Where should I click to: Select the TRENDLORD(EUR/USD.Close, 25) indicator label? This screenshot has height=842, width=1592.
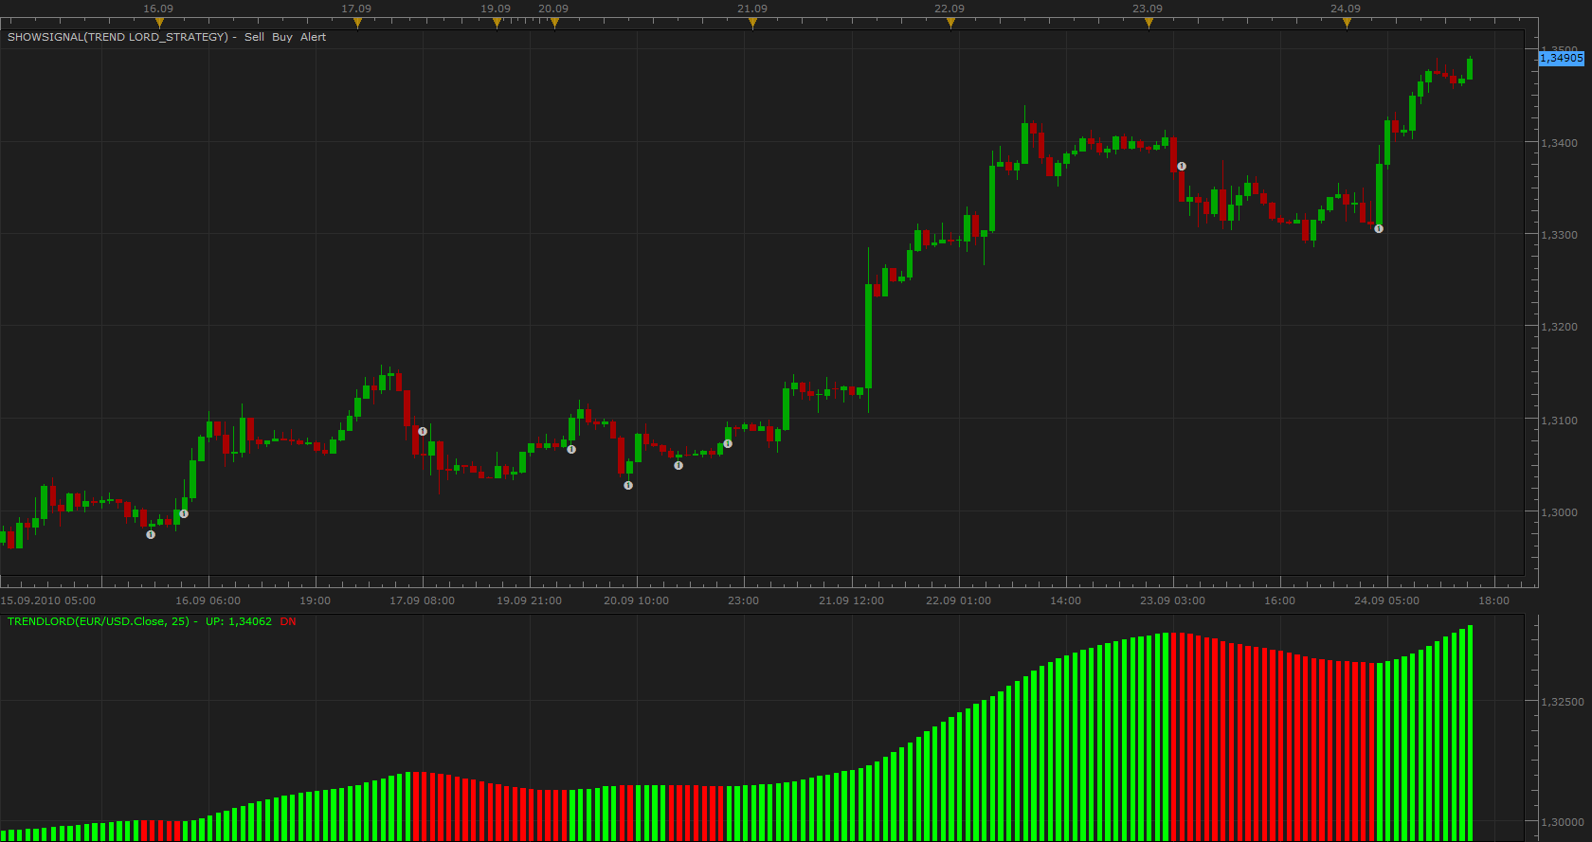[x=99, y=621]
